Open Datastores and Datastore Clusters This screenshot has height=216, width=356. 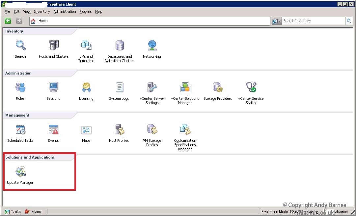120,45
